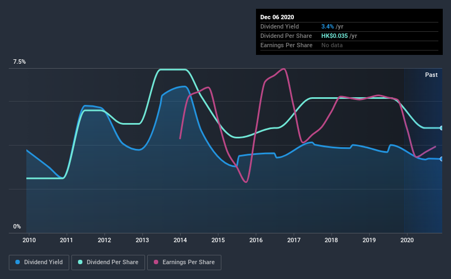Viewport: 451px width, 279px height.
Task: Click the HK$0.035 dividend per share value
Action: pos(335,36)
